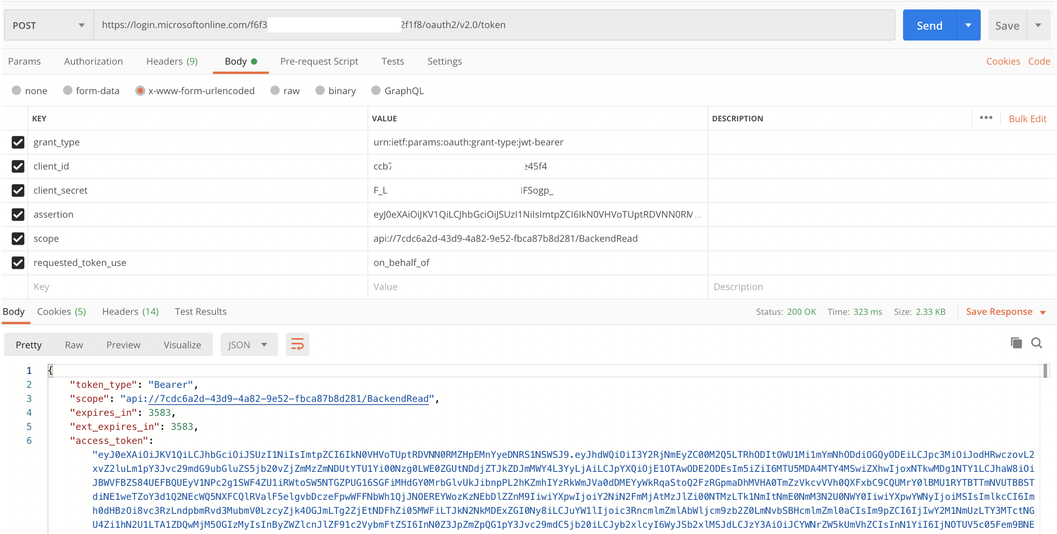Toggle the grant_type checkbox off
This screenshot has width=1057, height=534.
click(18, 142)
